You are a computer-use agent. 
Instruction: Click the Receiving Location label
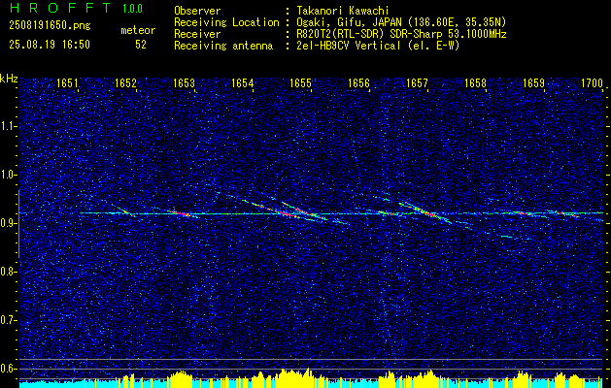(226, 22)
